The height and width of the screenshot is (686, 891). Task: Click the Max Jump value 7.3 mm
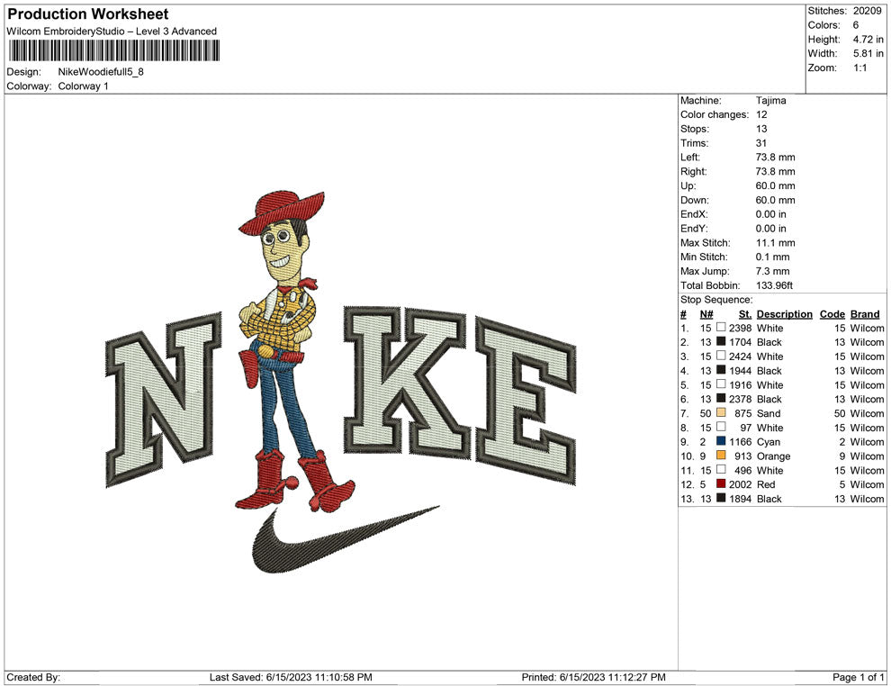coord(772,271)
